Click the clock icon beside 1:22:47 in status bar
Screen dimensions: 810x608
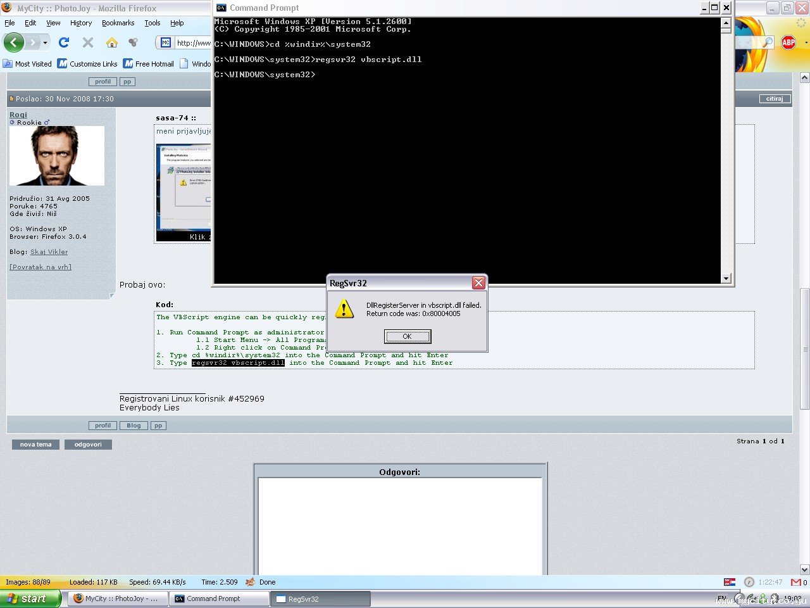tap(749, 582)
